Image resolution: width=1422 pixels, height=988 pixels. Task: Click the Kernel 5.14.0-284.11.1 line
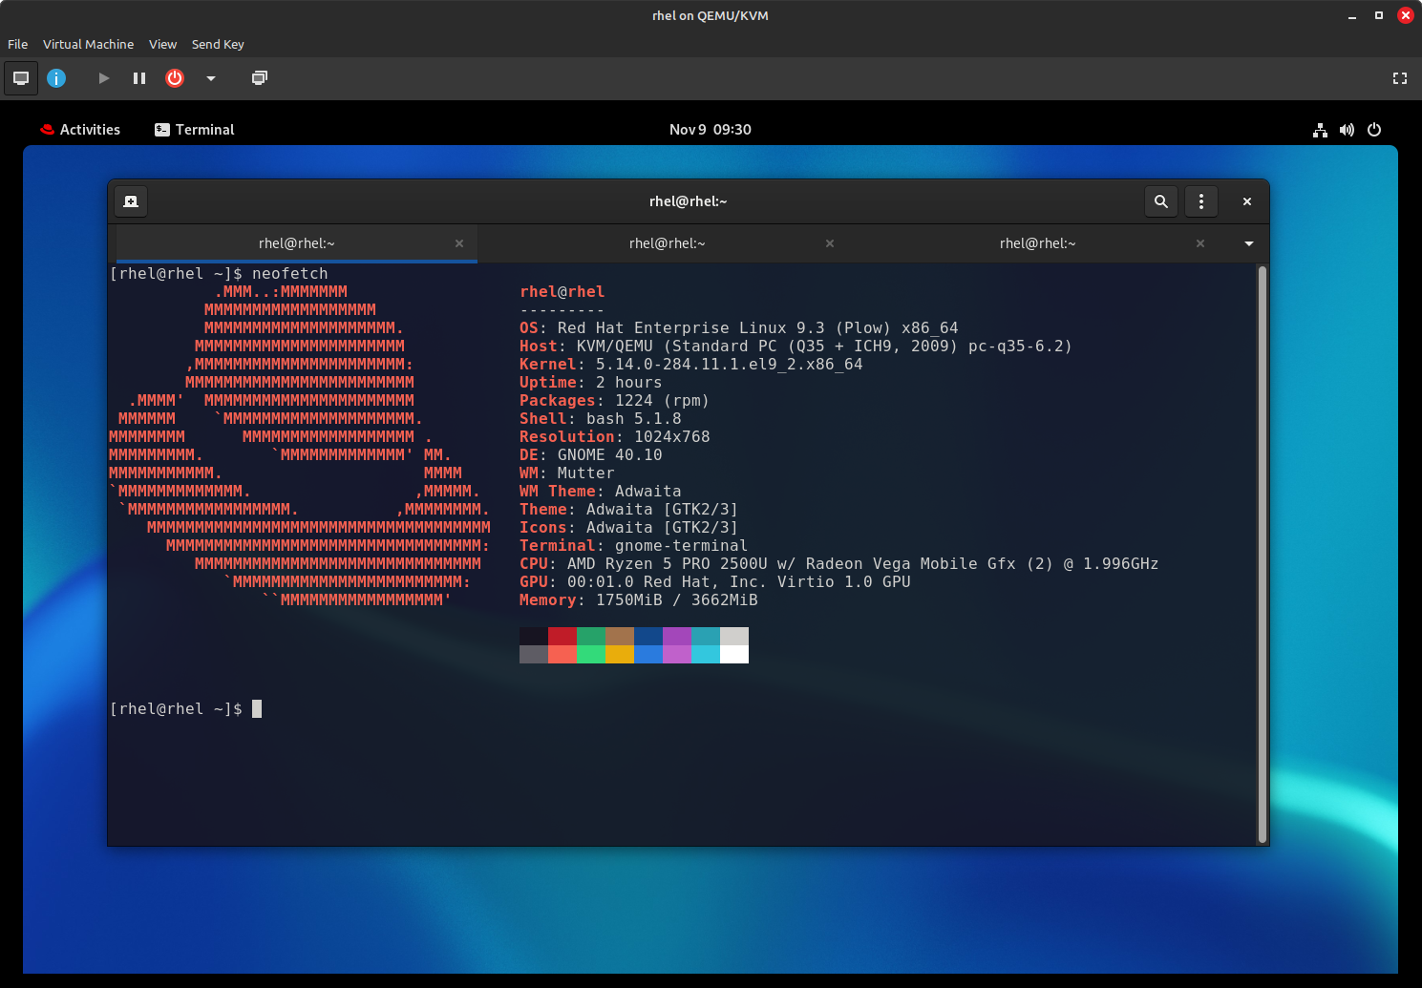pos(690,365)
